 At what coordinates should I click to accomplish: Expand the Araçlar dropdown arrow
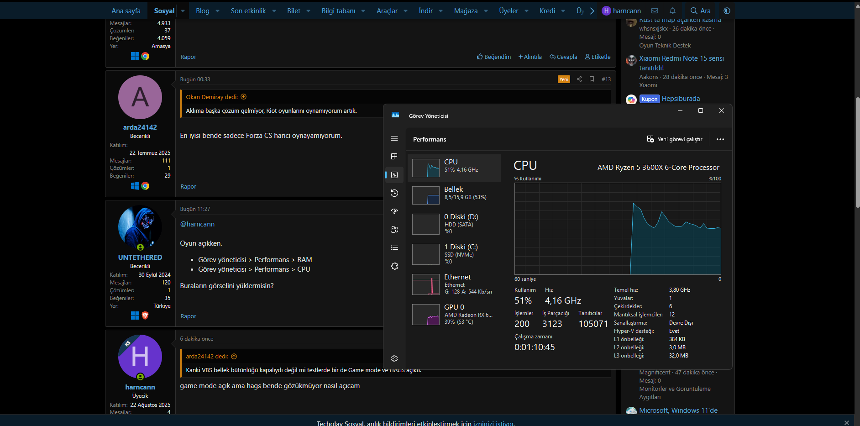(x=405, y=11)
